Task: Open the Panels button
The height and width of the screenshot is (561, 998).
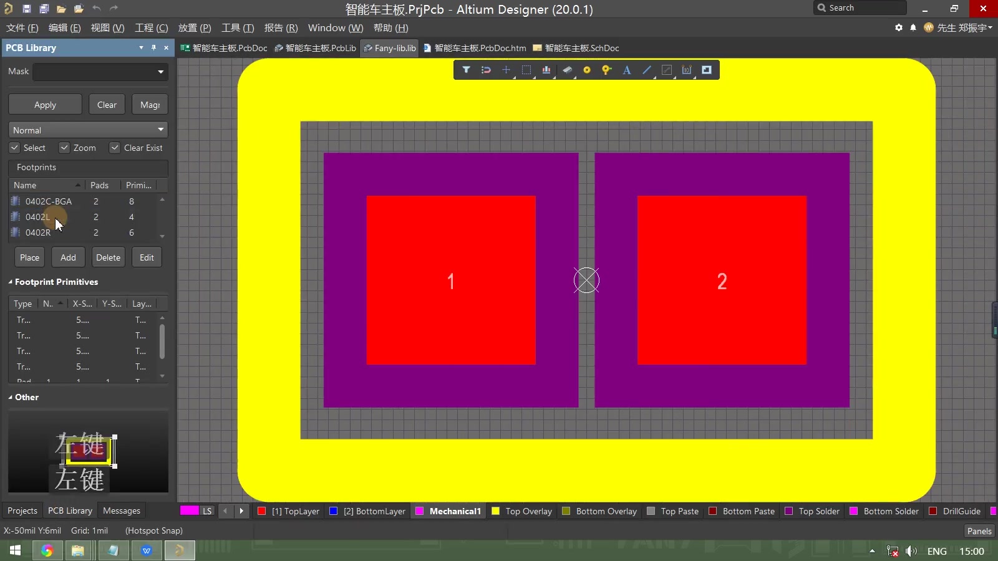Action: [x=979, y=531]
